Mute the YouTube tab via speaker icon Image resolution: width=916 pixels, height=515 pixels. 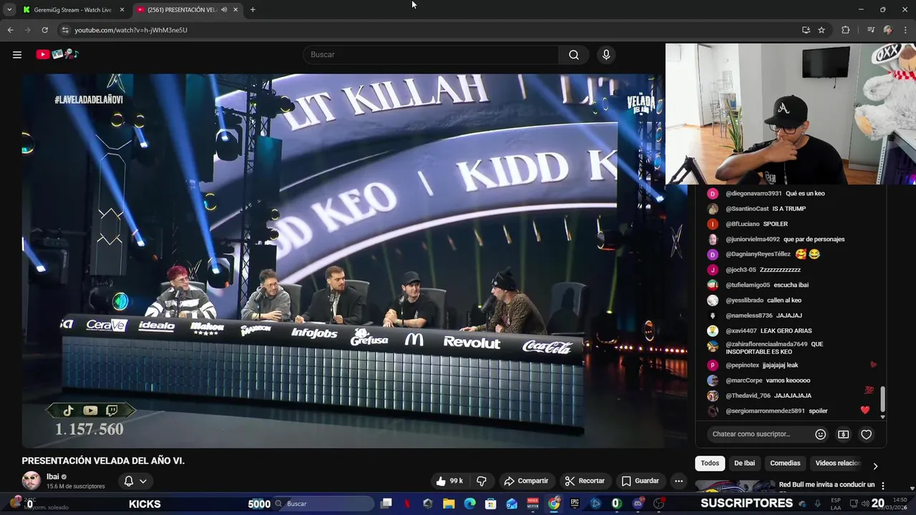point(224,10)
